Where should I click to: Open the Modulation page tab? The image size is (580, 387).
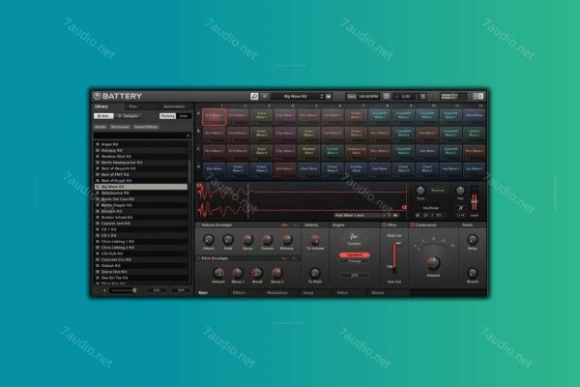pos(277,293)
